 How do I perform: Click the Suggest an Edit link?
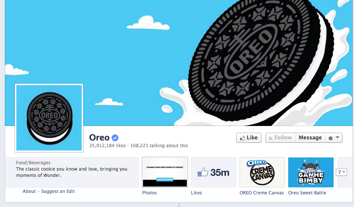pyautogui.click(x=58, y=191)
